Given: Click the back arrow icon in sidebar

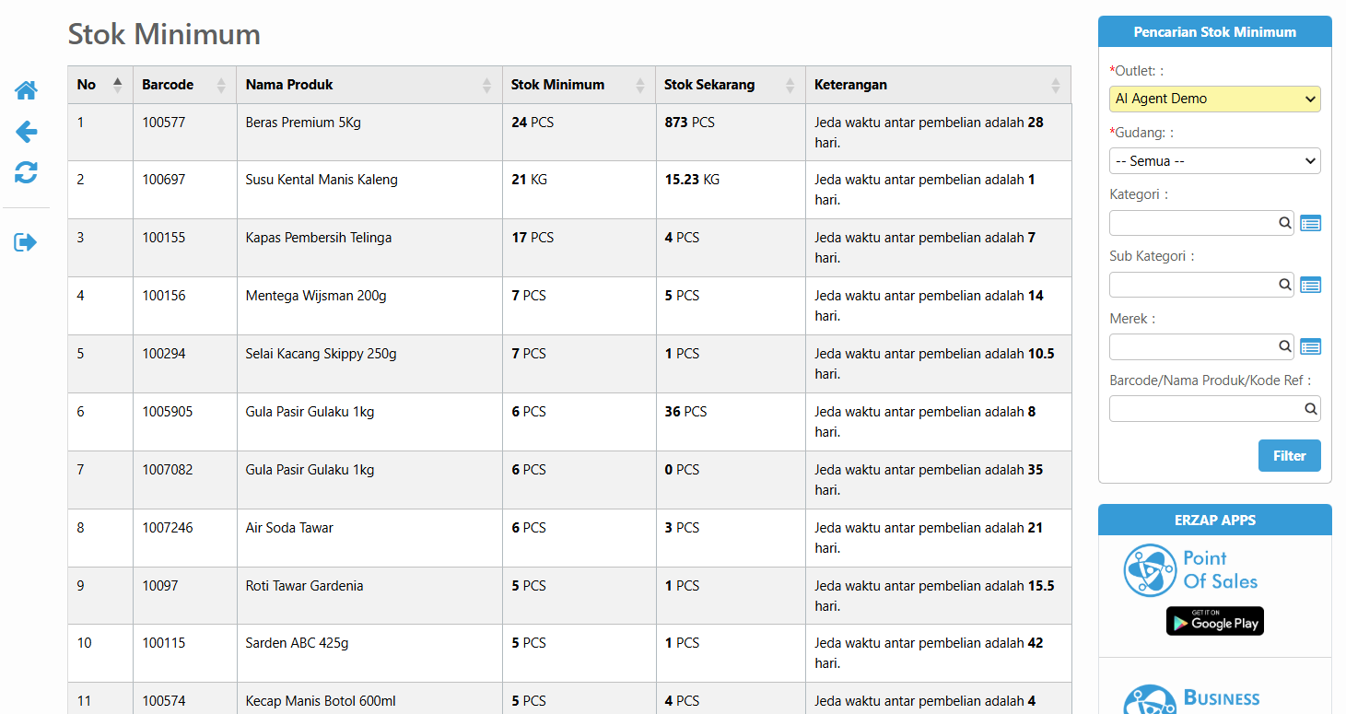Looking at the screenshot, I should 26,132.
